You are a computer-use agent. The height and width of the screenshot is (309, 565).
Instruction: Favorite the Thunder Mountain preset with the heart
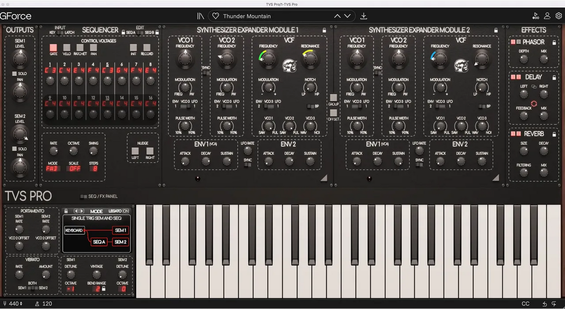coord(216,16)
